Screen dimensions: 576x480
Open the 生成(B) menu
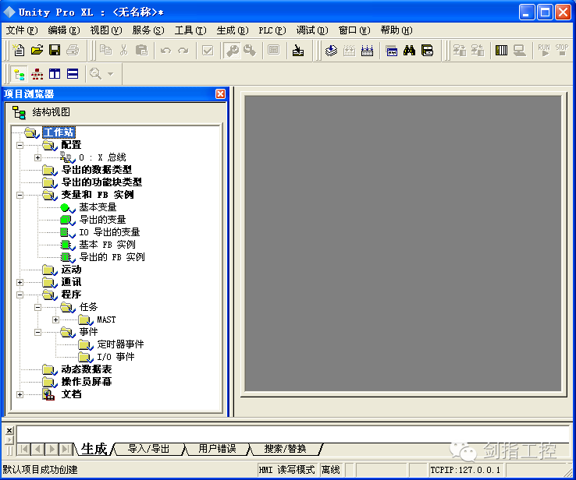click(233, 30)
